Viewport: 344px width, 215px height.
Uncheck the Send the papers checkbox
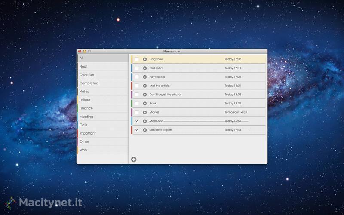point(137,129)
